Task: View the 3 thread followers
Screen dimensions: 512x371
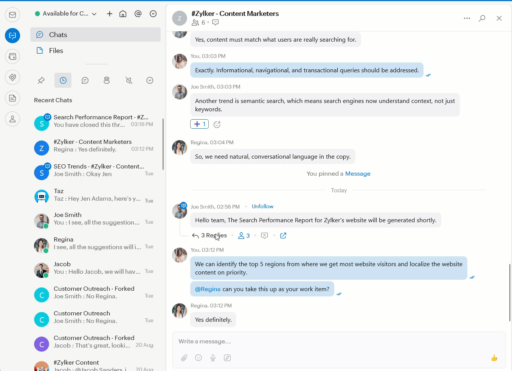Action: pos(244,235)
